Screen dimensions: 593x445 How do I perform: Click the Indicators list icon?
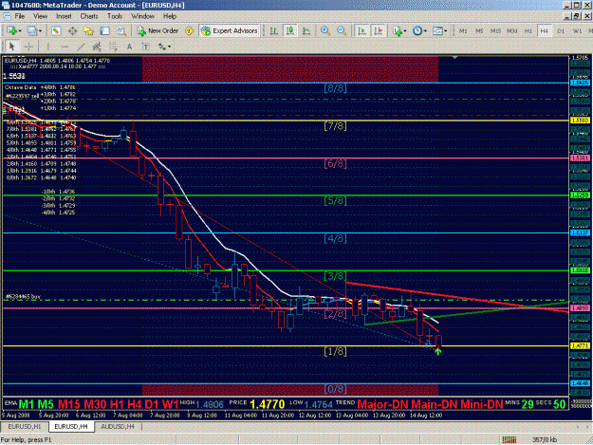pyautogui.click(x=398, y=31)
